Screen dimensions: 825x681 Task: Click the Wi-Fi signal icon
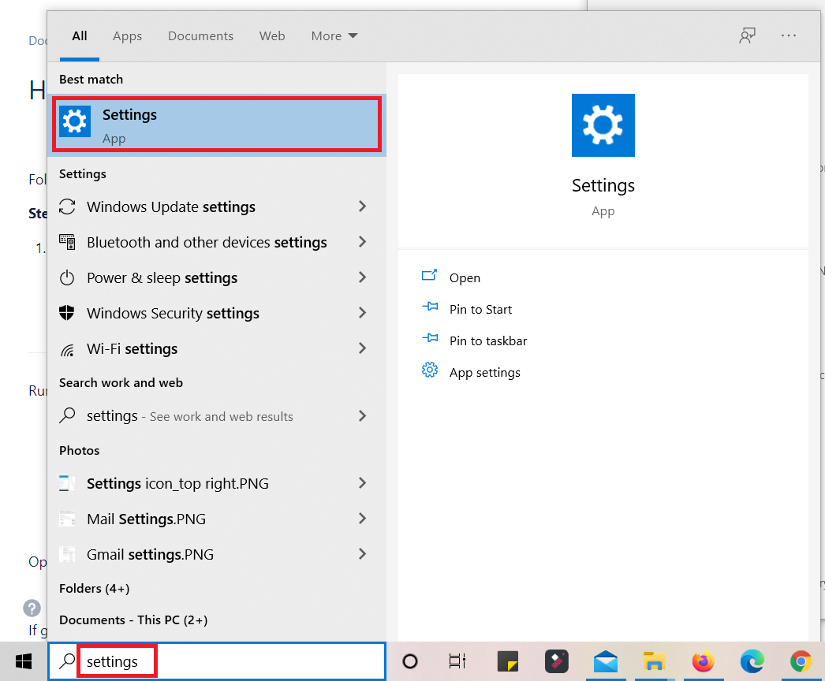tap(67, 350)
